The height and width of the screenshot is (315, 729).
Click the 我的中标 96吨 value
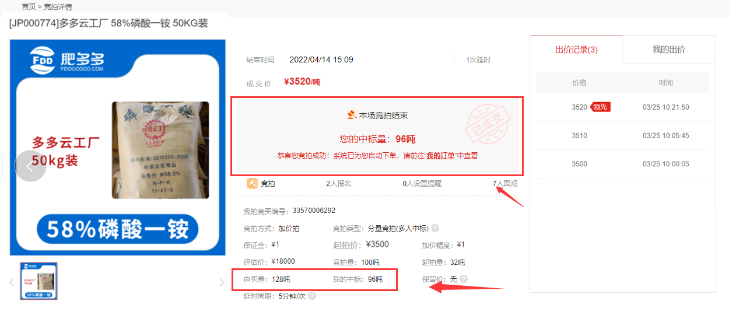pos(375,279)
